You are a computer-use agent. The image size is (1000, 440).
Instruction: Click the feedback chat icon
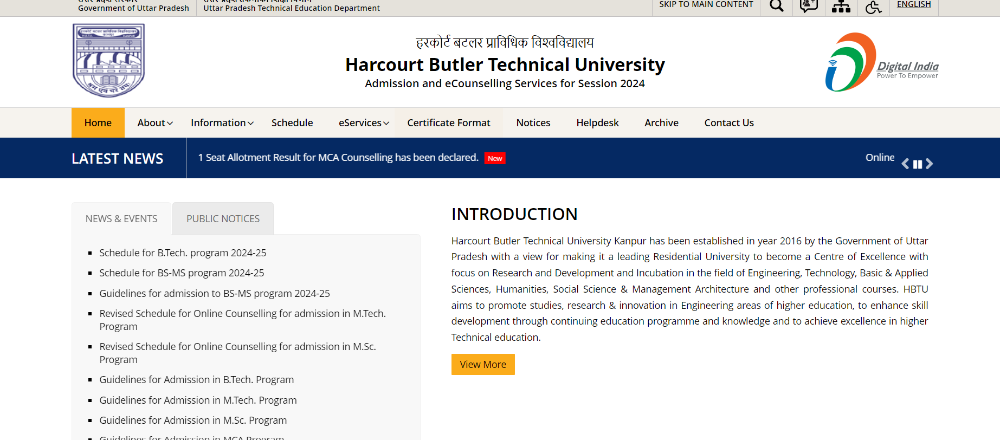(x=809, y=6)
